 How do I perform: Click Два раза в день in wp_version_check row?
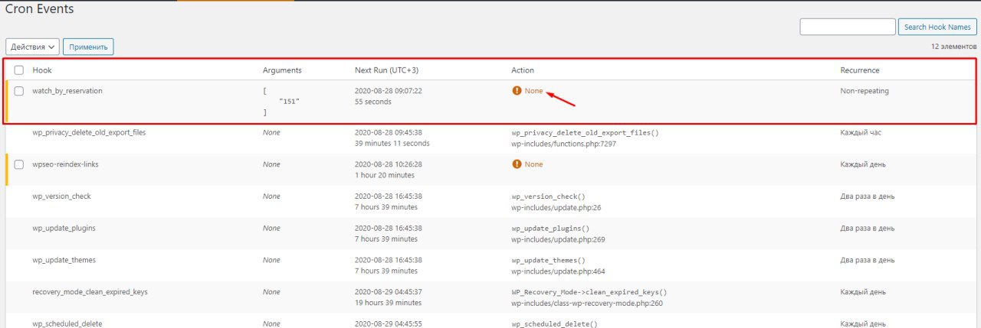868,196
